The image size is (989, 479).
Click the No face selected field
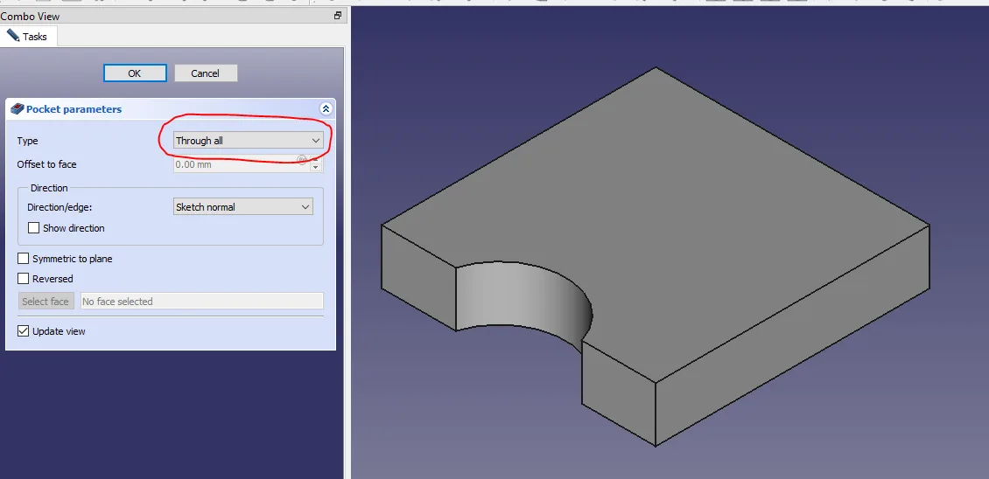point(202,302)
